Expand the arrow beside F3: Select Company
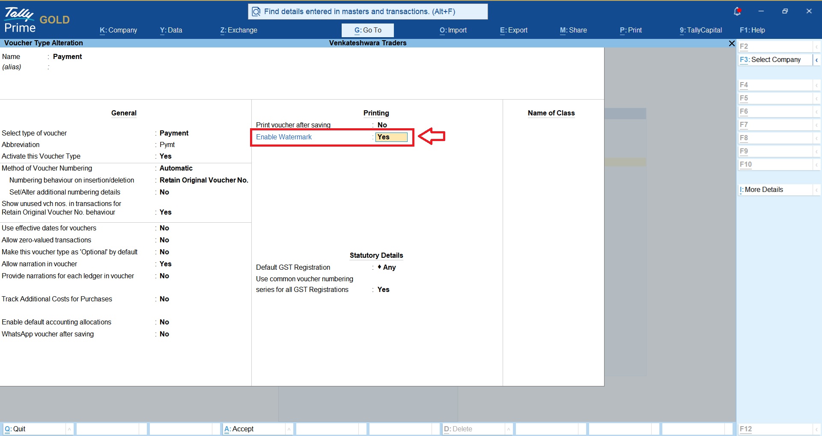This screenshot has width=822, height=436. 816,60
